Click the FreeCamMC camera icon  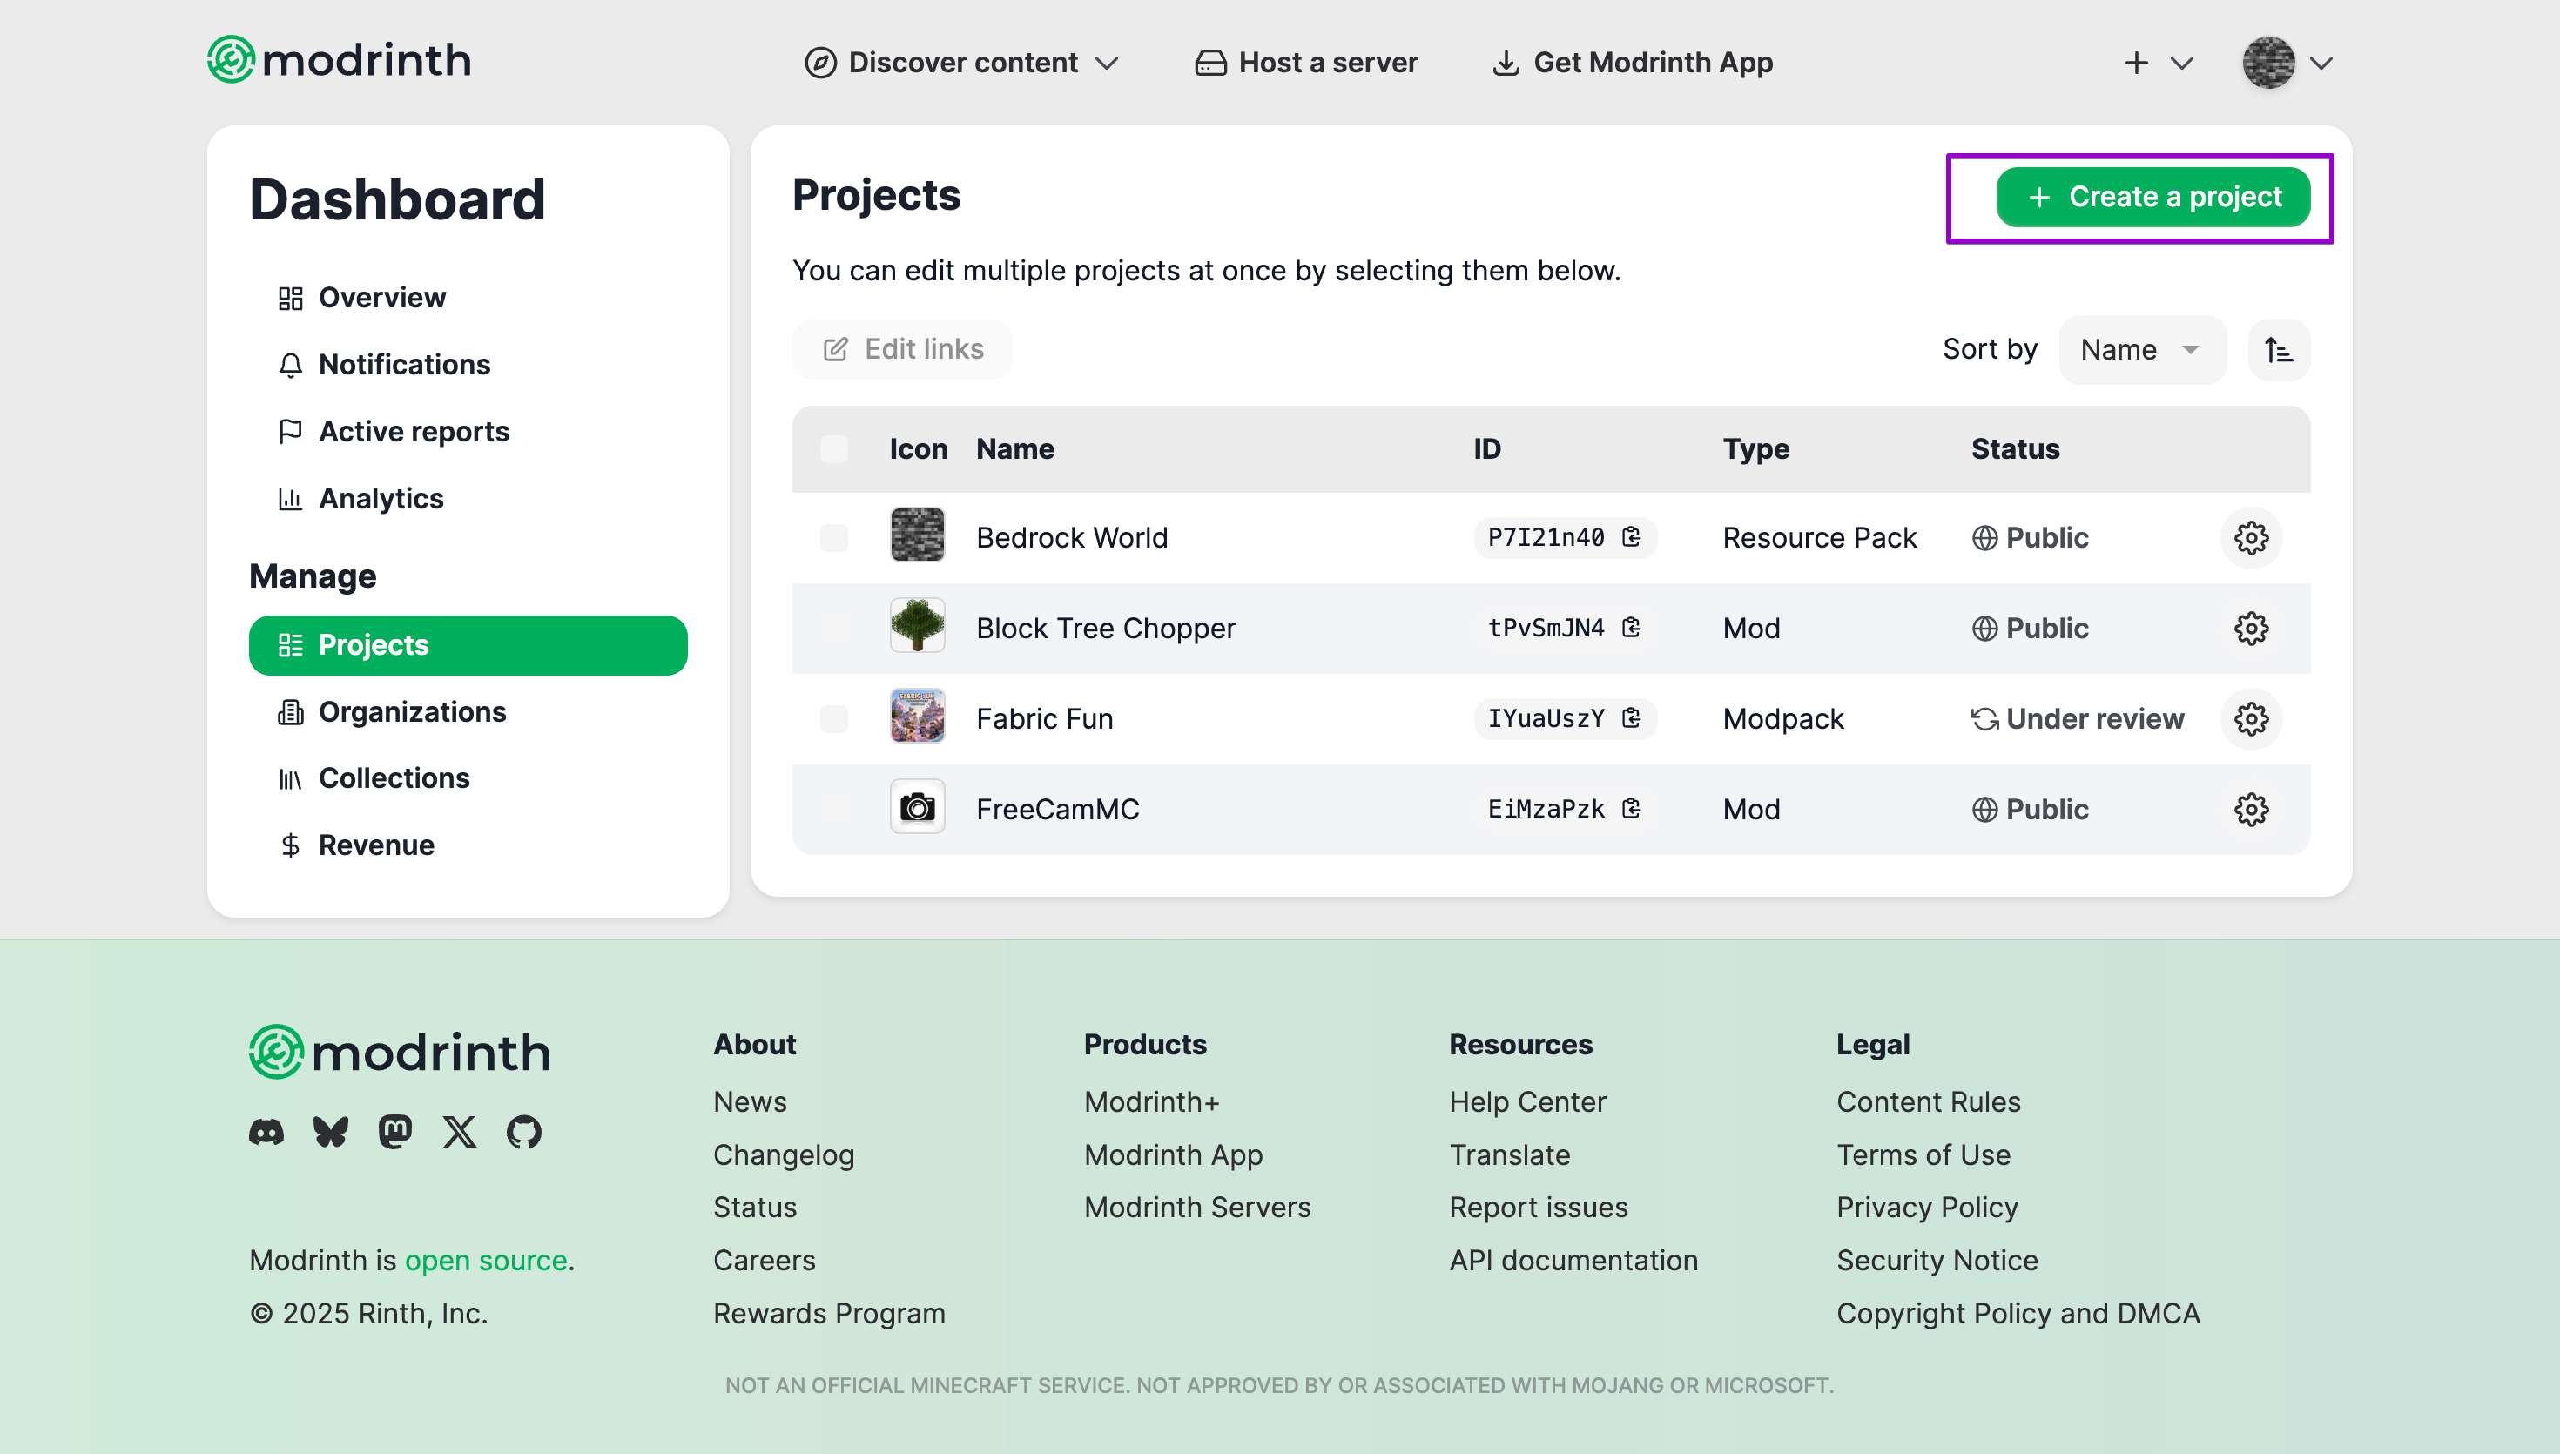[x=917, y=806]
